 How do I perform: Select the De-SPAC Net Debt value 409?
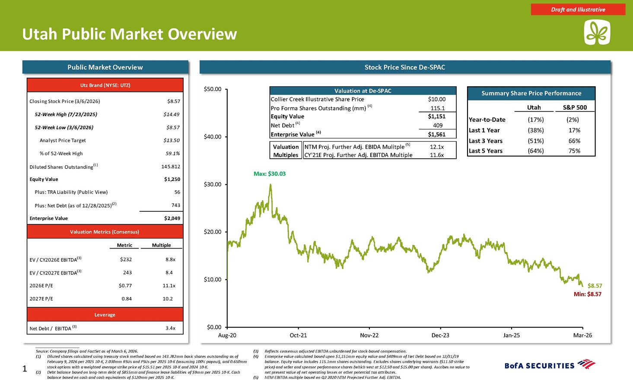coord(438,126)
